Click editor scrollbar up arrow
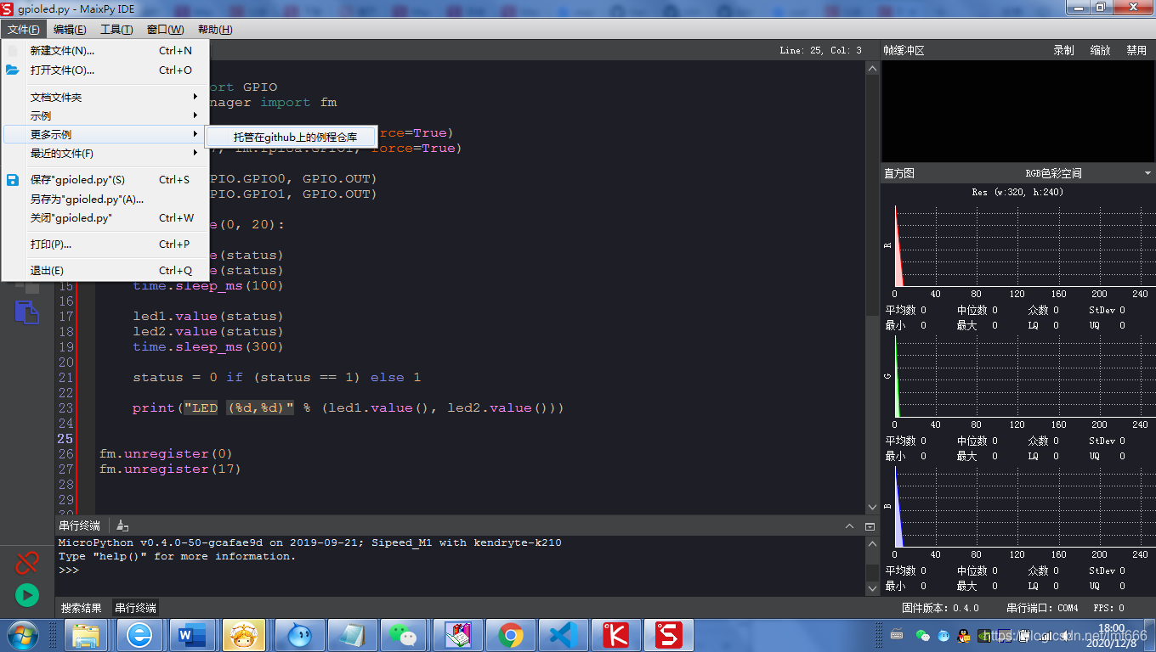This screenshot has height=652, width=1156. 871,69
